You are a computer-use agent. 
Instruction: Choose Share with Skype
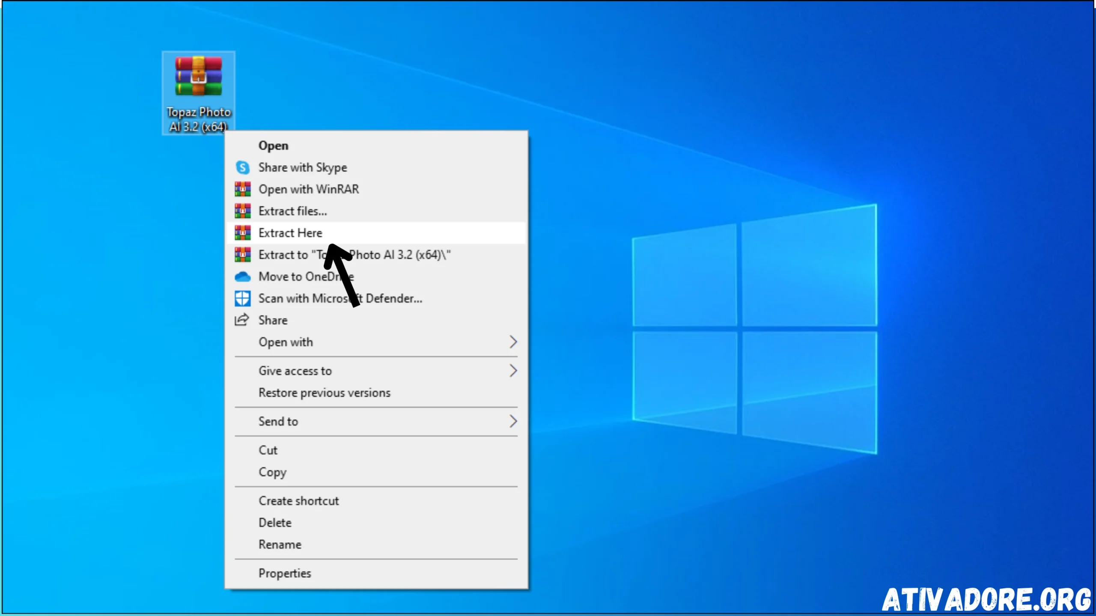(376, 167)
